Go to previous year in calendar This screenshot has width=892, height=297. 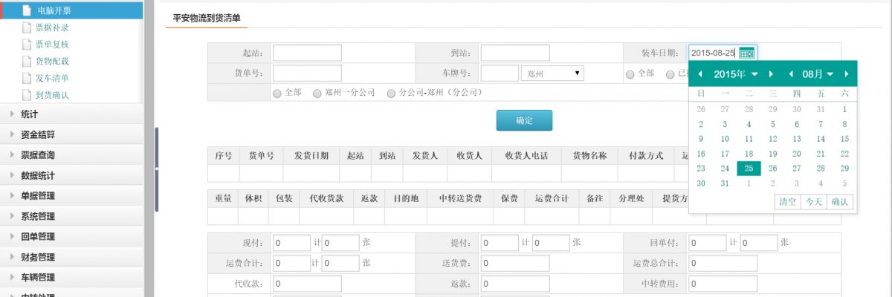pos(699,74)
